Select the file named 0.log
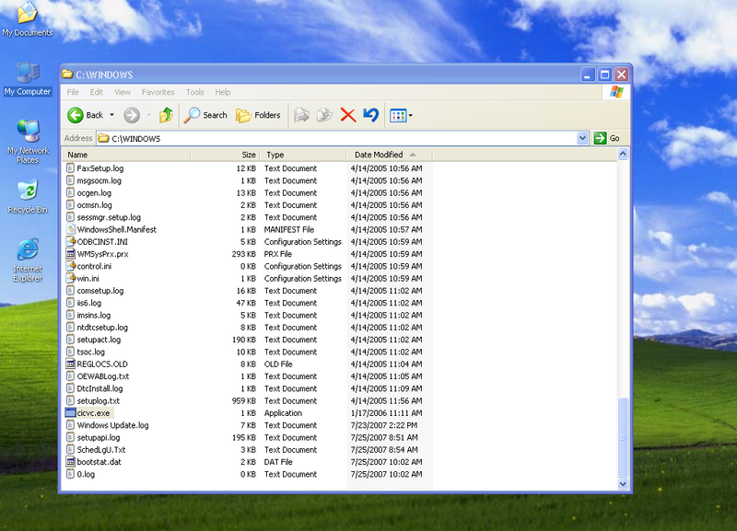This screenshot has width=737, height=531. pos(86,474)
